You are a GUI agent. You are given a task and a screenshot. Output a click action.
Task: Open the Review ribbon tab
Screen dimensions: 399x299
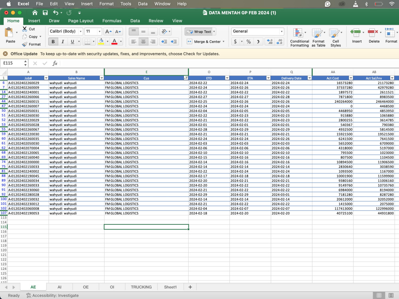click(x=156, y=21)
